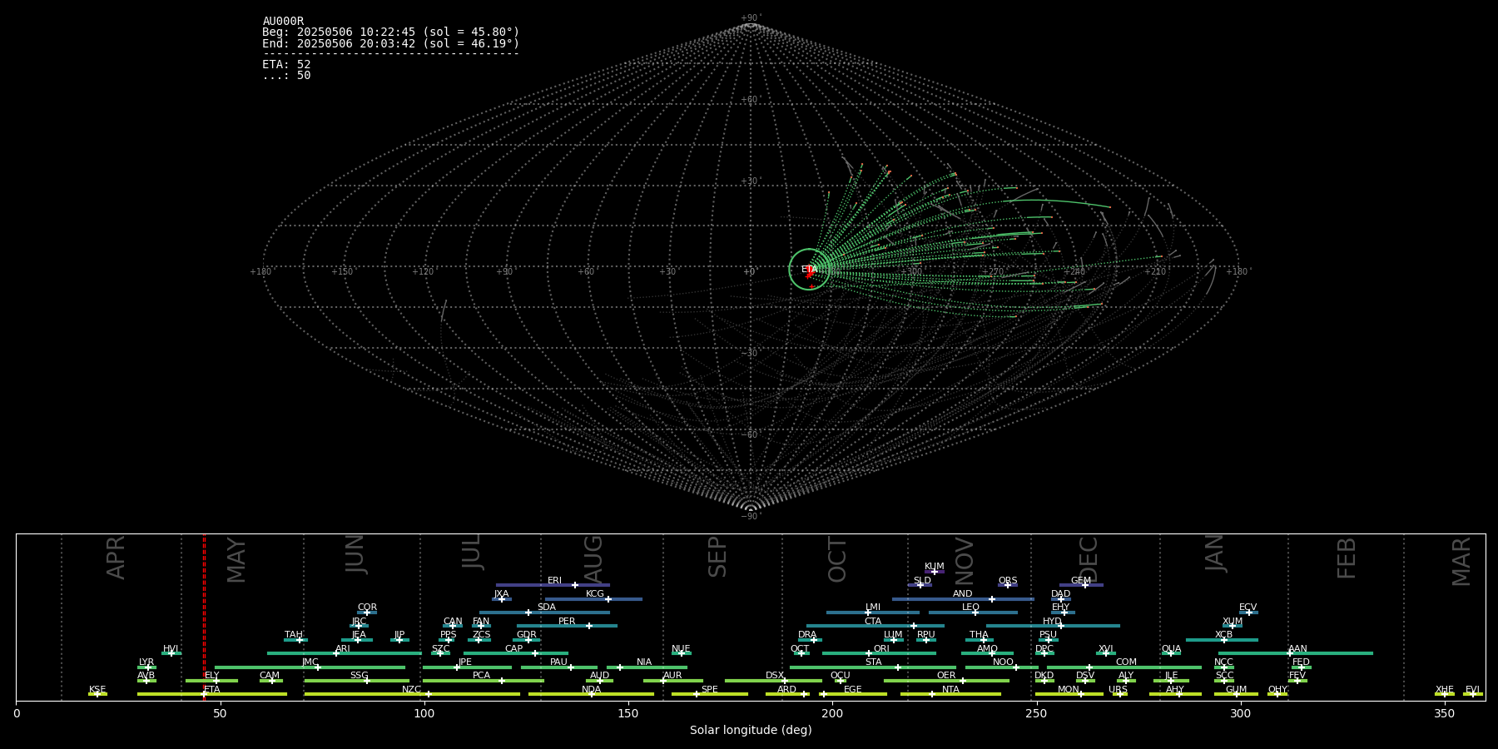Click the URS shower label
Viewport: 1498px width, 749px height.
(x=1118, y=690)
